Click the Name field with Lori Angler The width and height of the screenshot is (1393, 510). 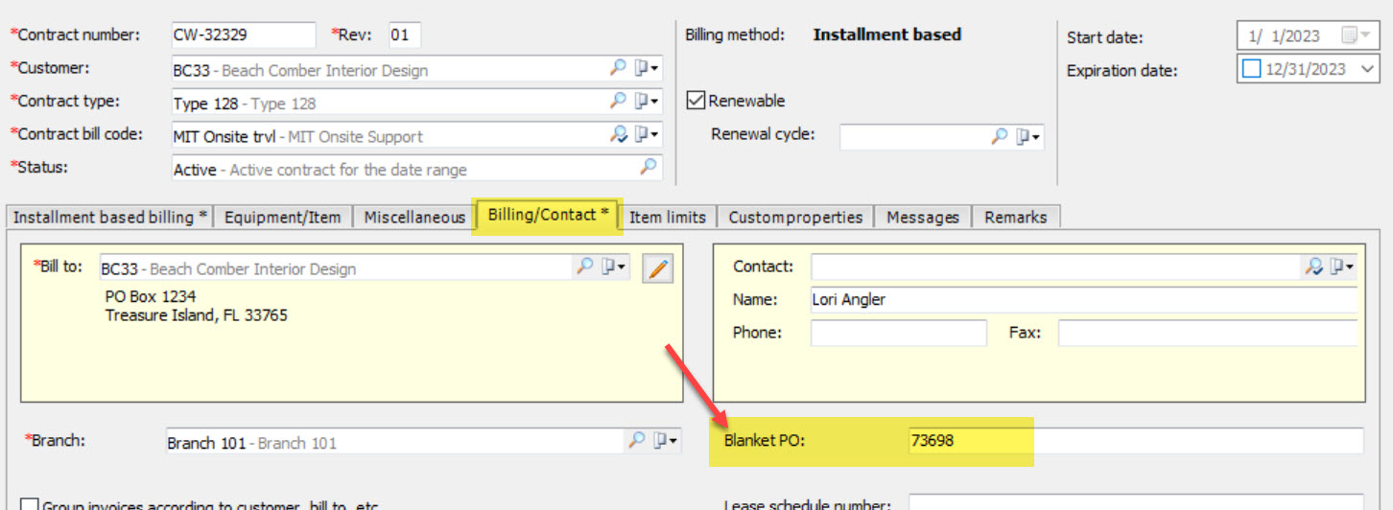coord(1084,300)
